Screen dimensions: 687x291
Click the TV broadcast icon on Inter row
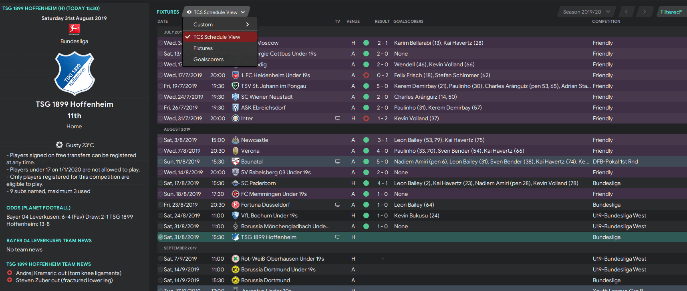pyautogui.click(x=338, y=118)
